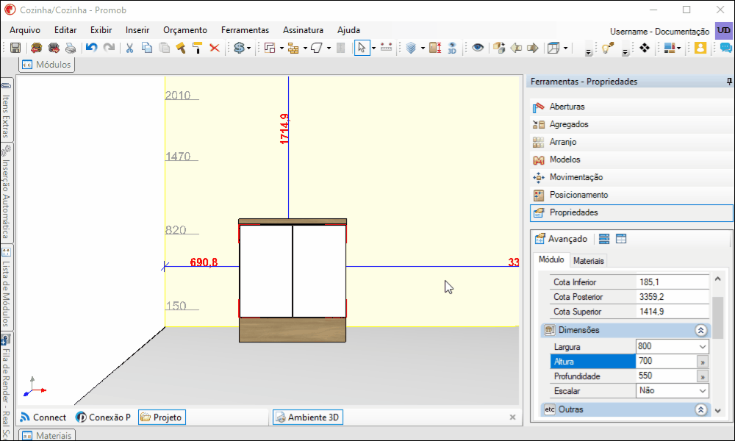Screen dimensions: 735x441
Task: Toggle the Avançado properties mode
Action: click(561, 239)
